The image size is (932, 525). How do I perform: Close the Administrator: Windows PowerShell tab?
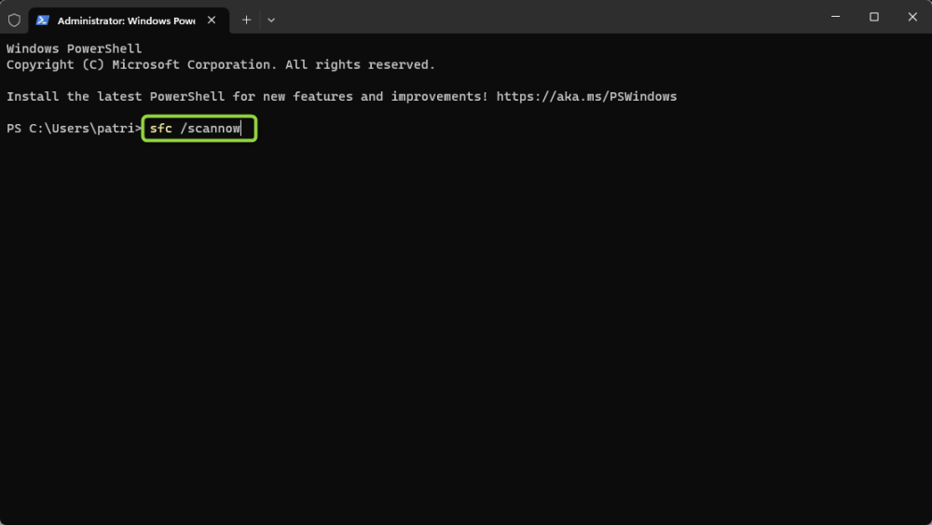(x=212, y=20)
